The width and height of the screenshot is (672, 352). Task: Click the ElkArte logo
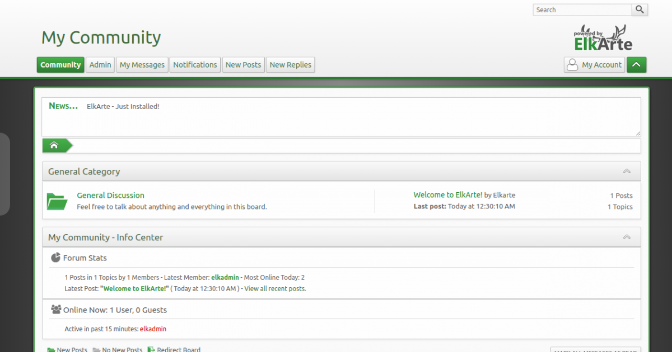[603, 38]
